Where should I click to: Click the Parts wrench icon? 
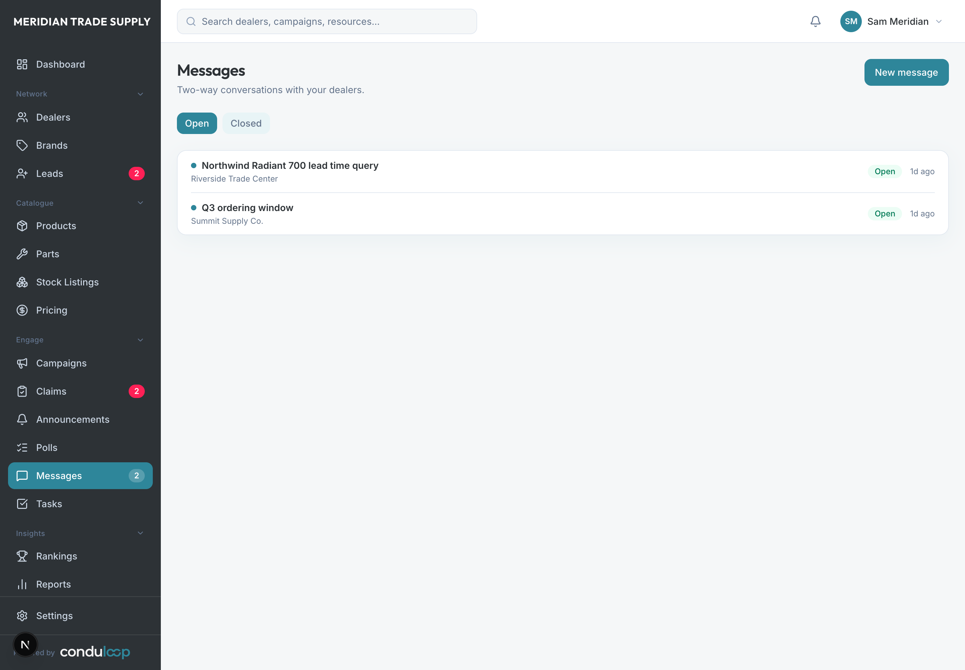pos(22,254)
